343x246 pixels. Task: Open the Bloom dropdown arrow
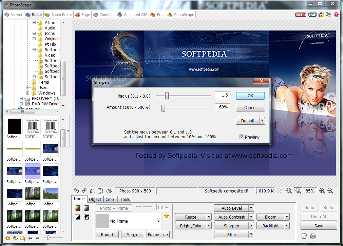[287, 217]
